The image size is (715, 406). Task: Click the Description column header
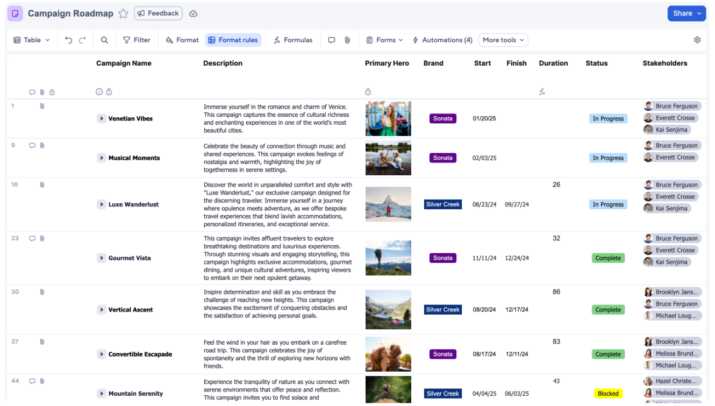tap(223, 63)
